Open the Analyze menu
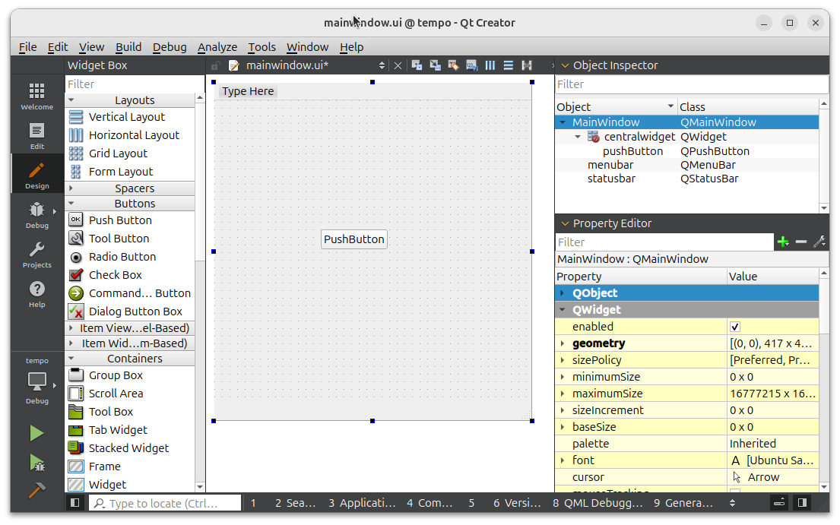 tap(217, 47)
